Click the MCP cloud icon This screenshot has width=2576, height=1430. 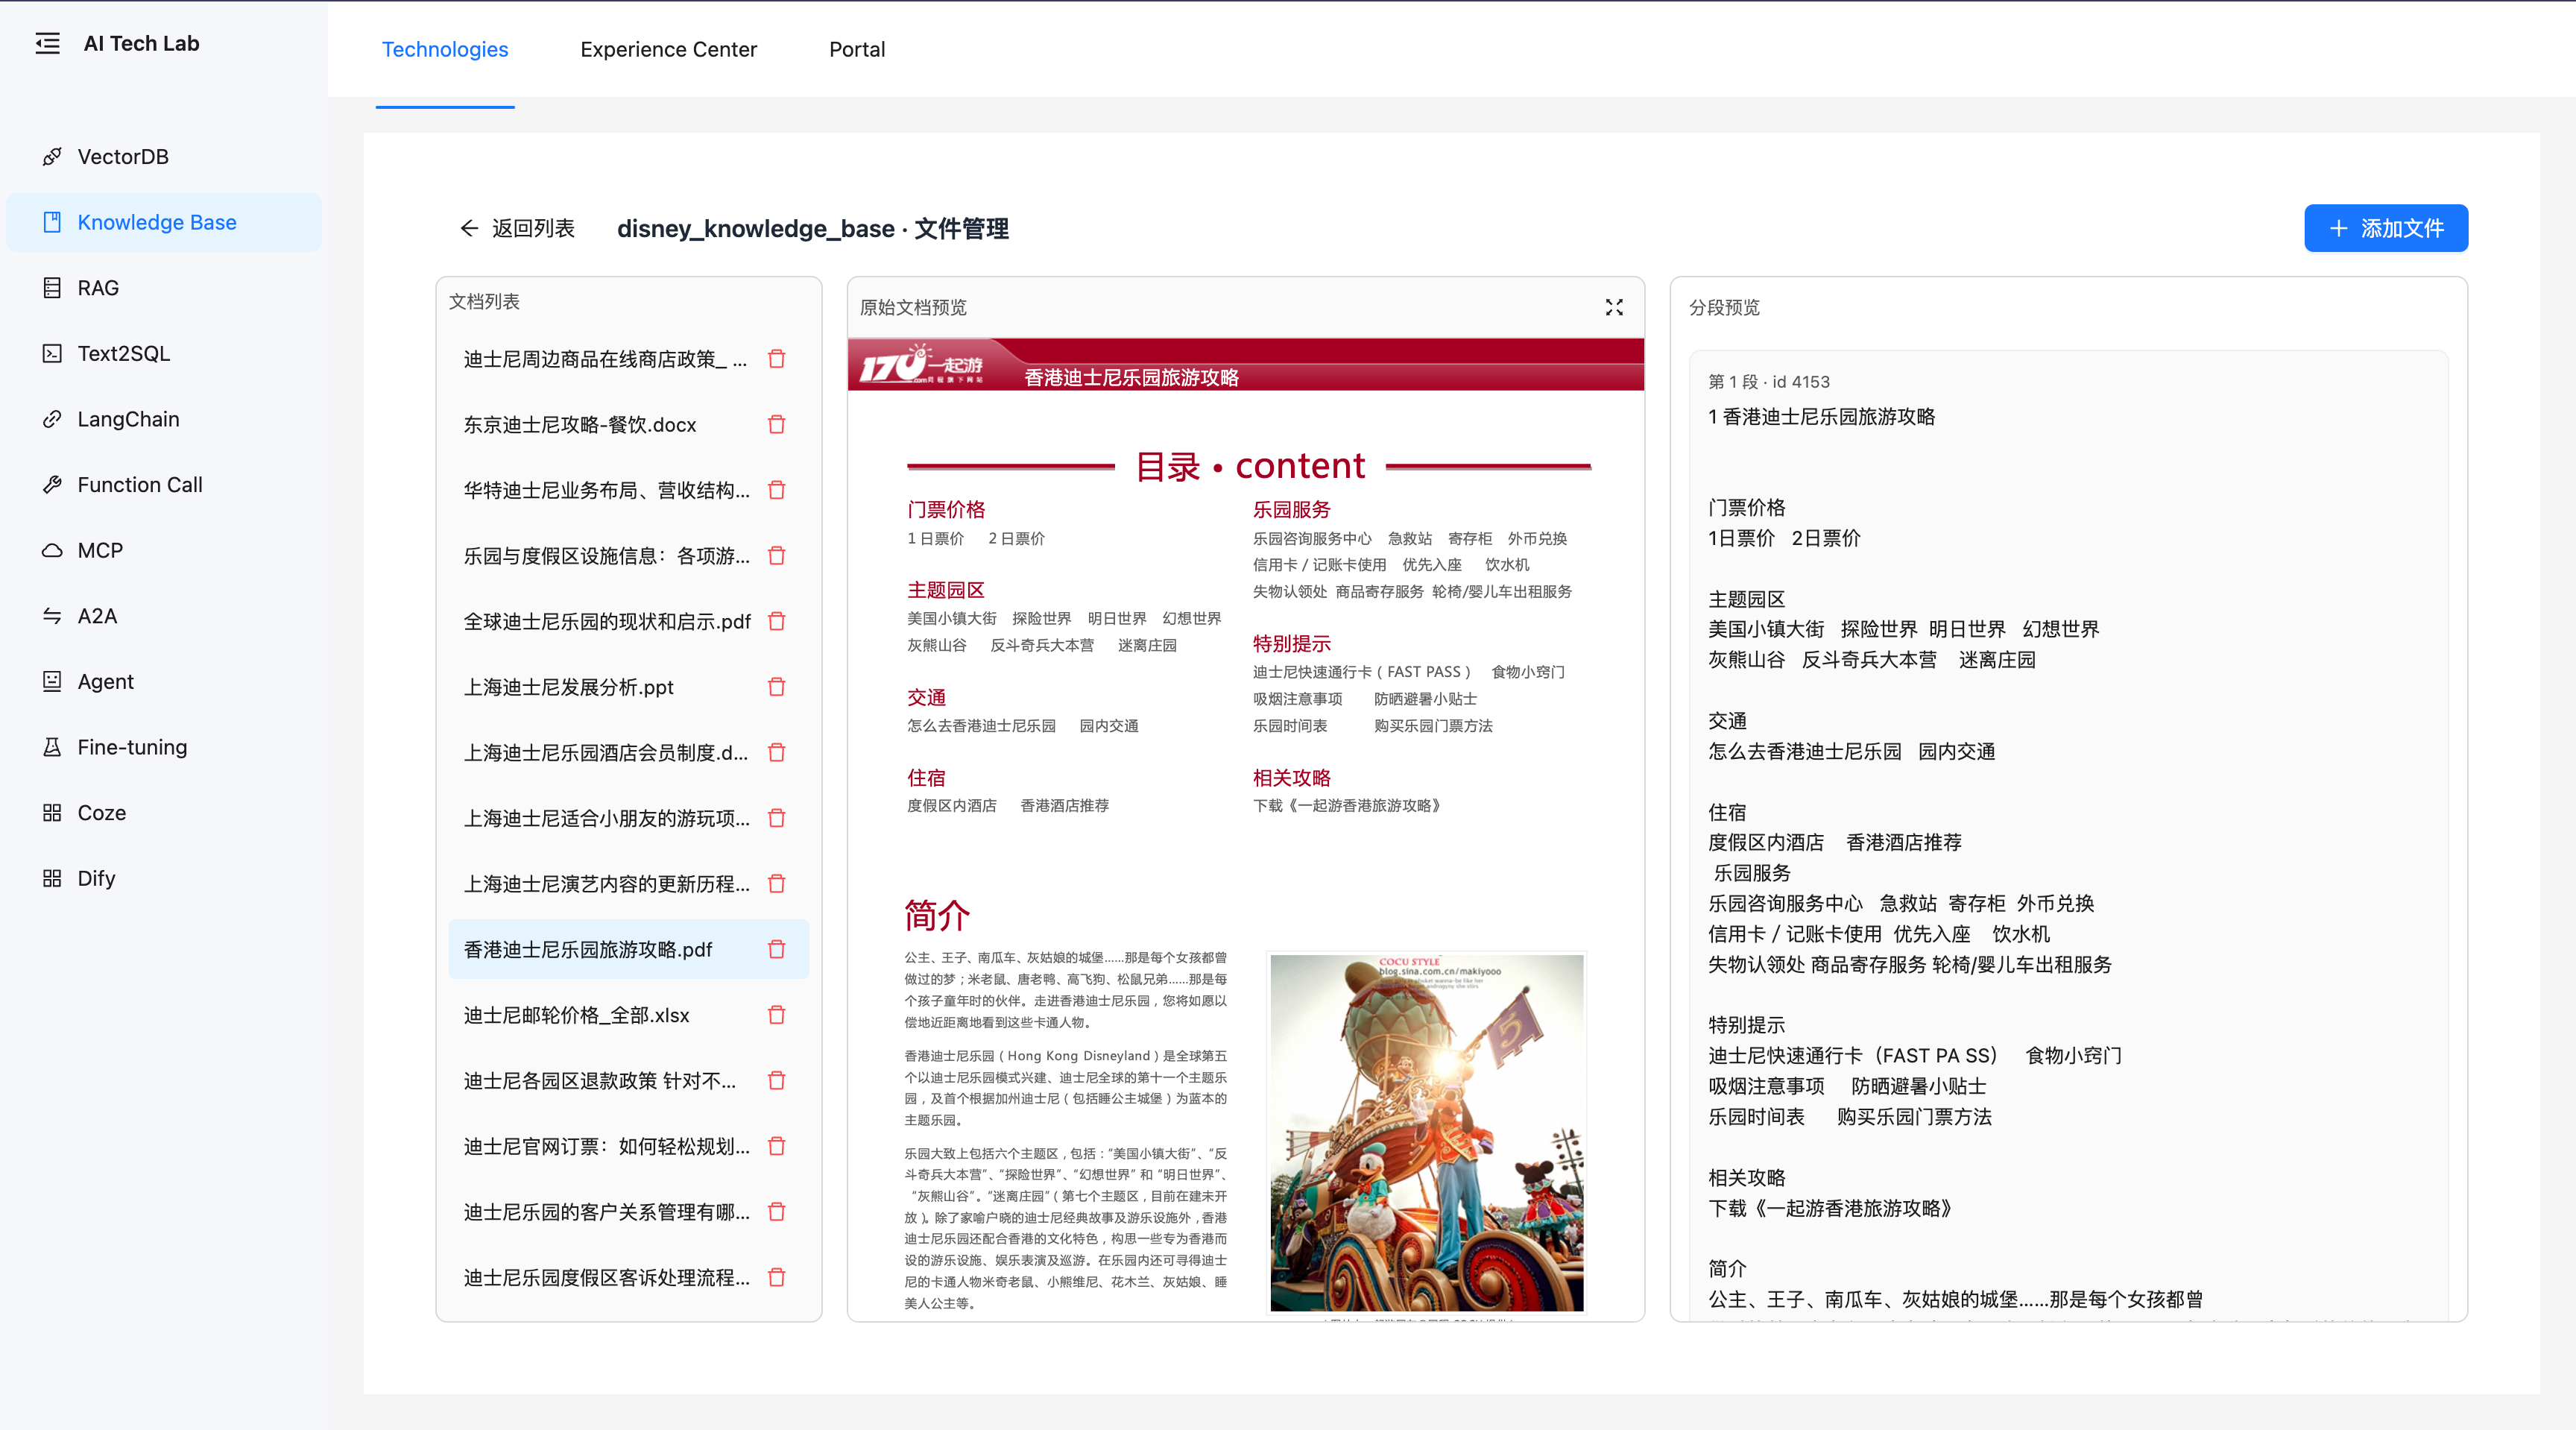52,550
